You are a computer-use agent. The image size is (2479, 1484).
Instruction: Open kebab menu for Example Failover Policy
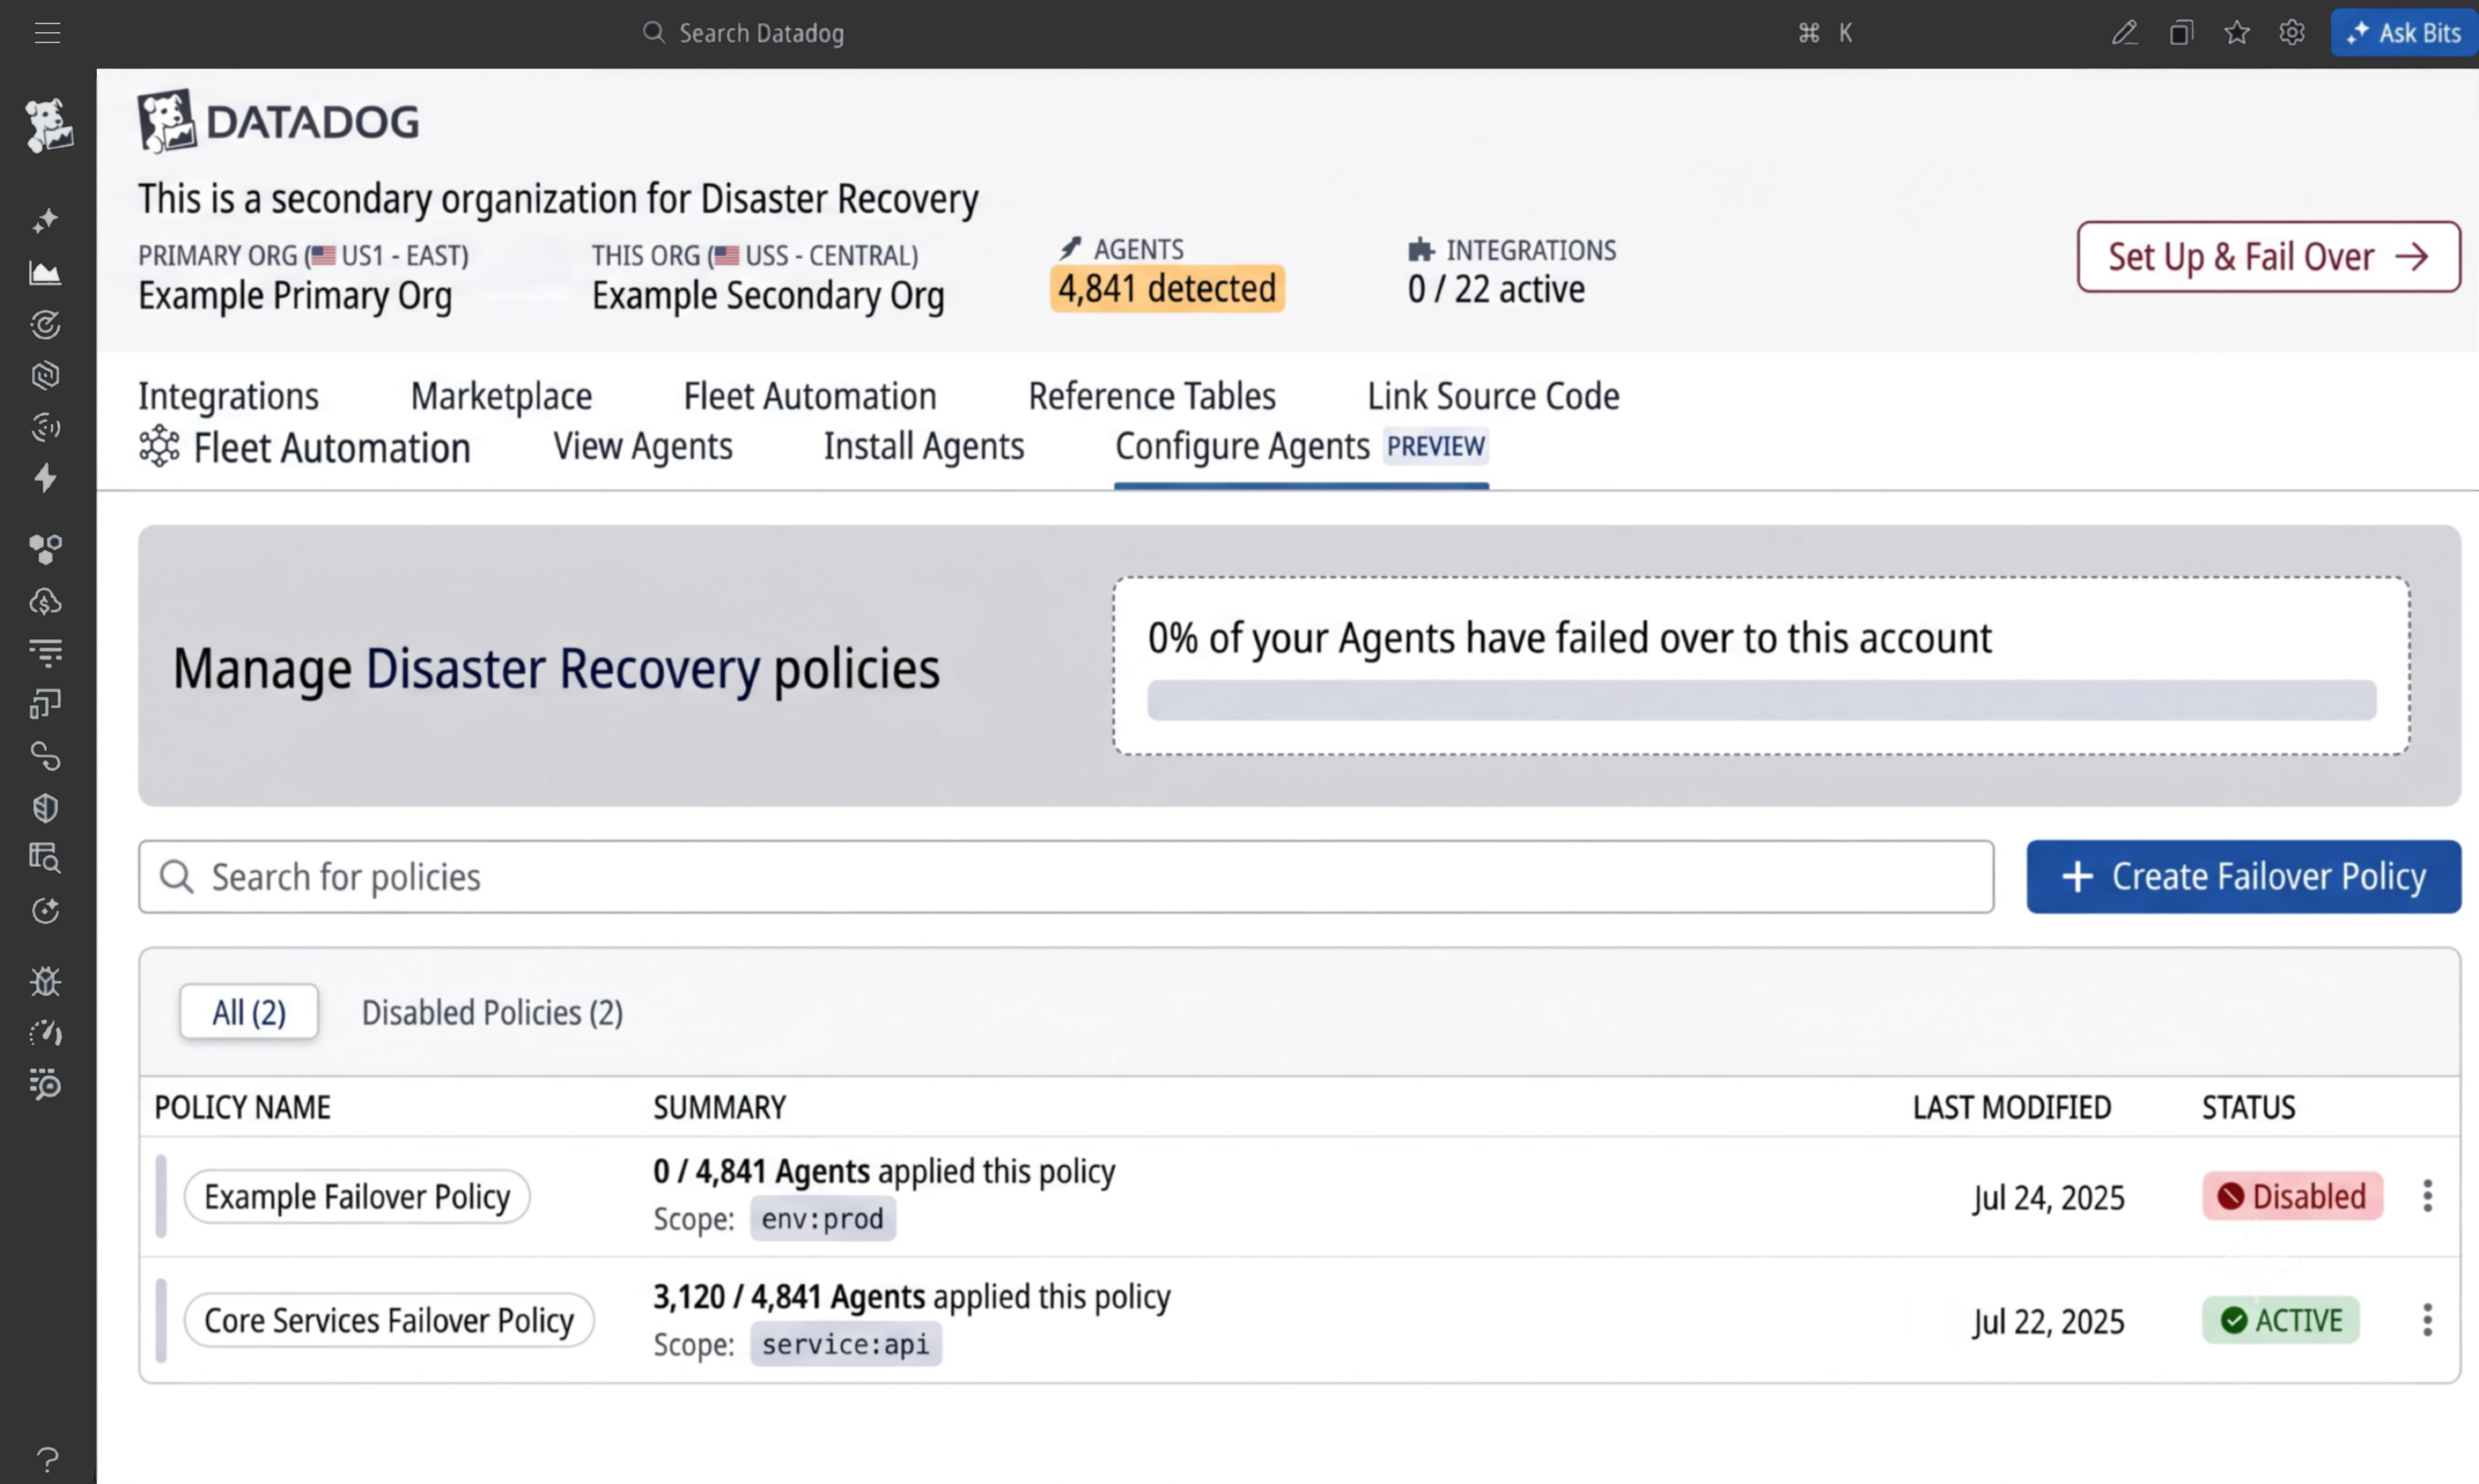tap(2427, 1196)
